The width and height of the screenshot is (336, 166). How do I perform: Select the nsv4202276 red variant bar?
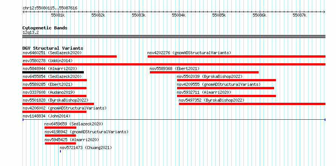click(x=236, y=56)
